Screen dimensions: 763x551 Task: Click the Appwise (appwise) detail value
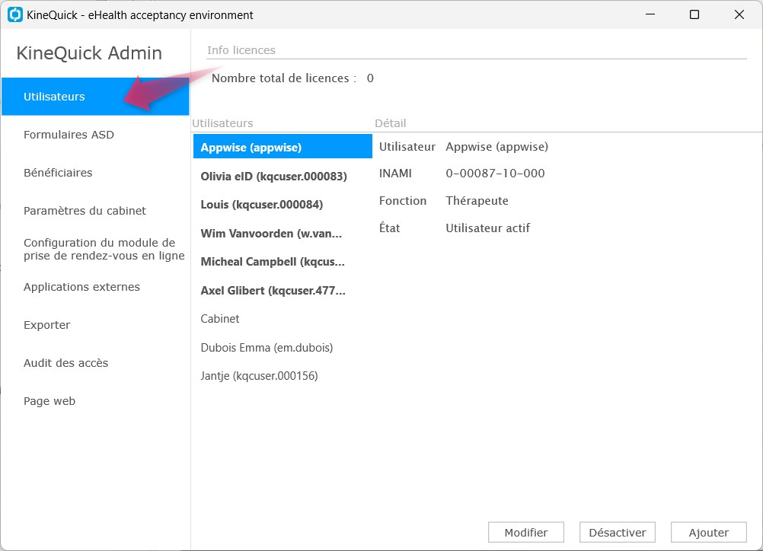pos(496,146)
